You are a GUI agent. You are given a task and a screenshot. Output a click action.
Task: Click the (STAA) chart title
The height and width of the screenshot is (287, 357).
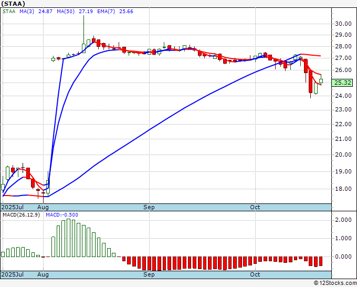(x=13, y=4)
